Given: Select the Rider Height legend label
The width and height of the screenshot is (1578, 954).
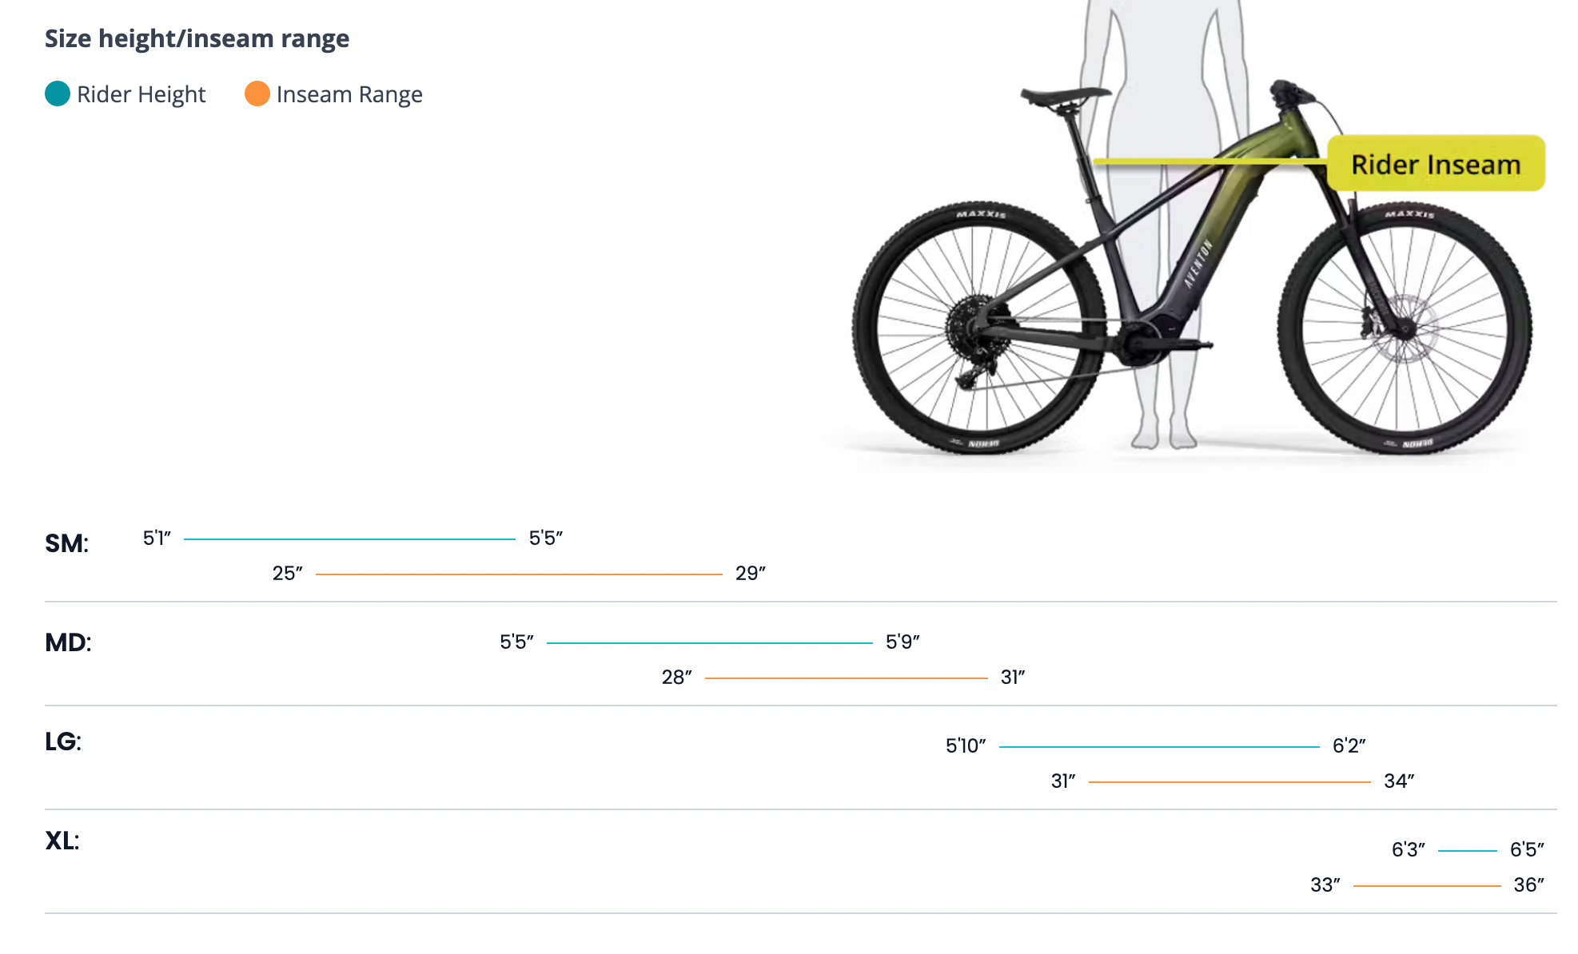Looking at the screenshot, I should click(141, 94).
